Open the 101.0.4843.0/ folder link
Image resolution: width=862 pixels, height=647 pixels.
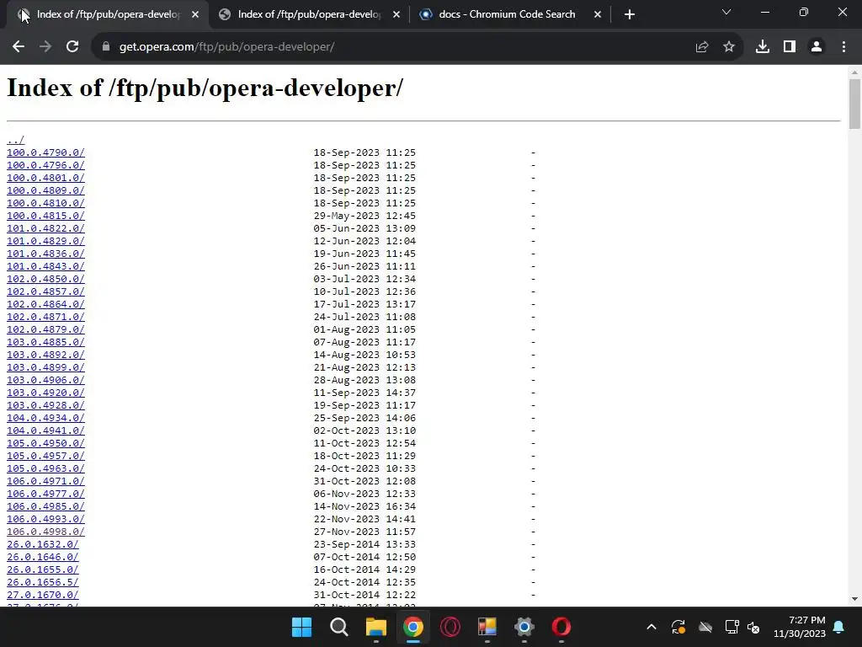(45, 266)
